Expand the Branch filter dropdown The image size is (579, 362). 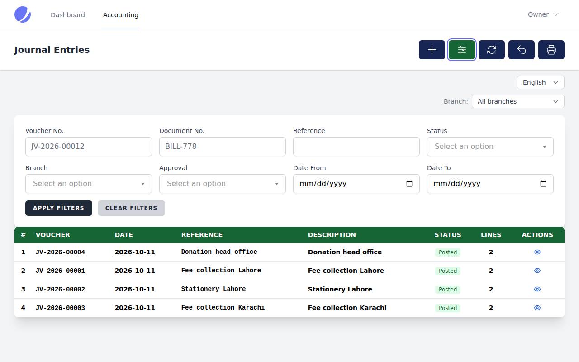click(89, 184)
